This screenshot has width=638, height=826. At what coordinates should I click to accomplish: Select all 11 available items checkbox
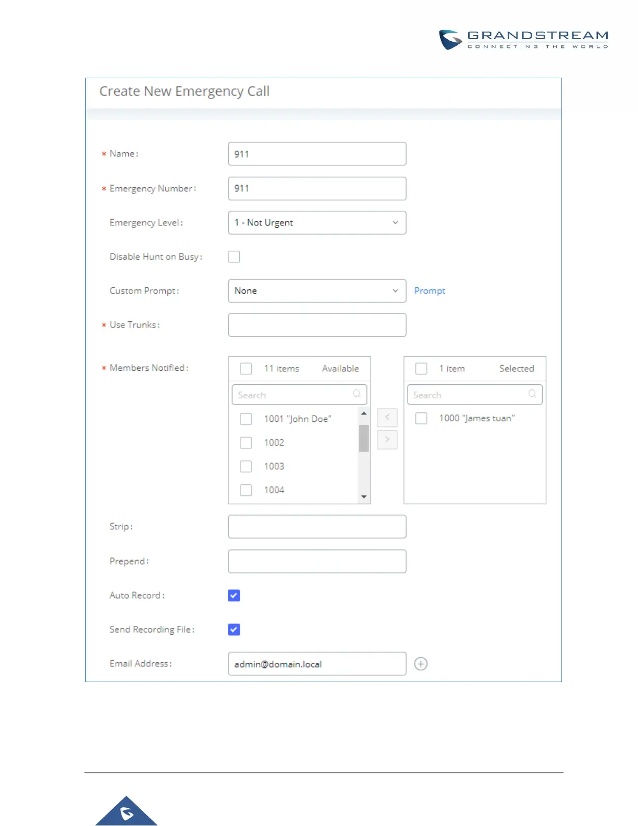pos(246,369)
